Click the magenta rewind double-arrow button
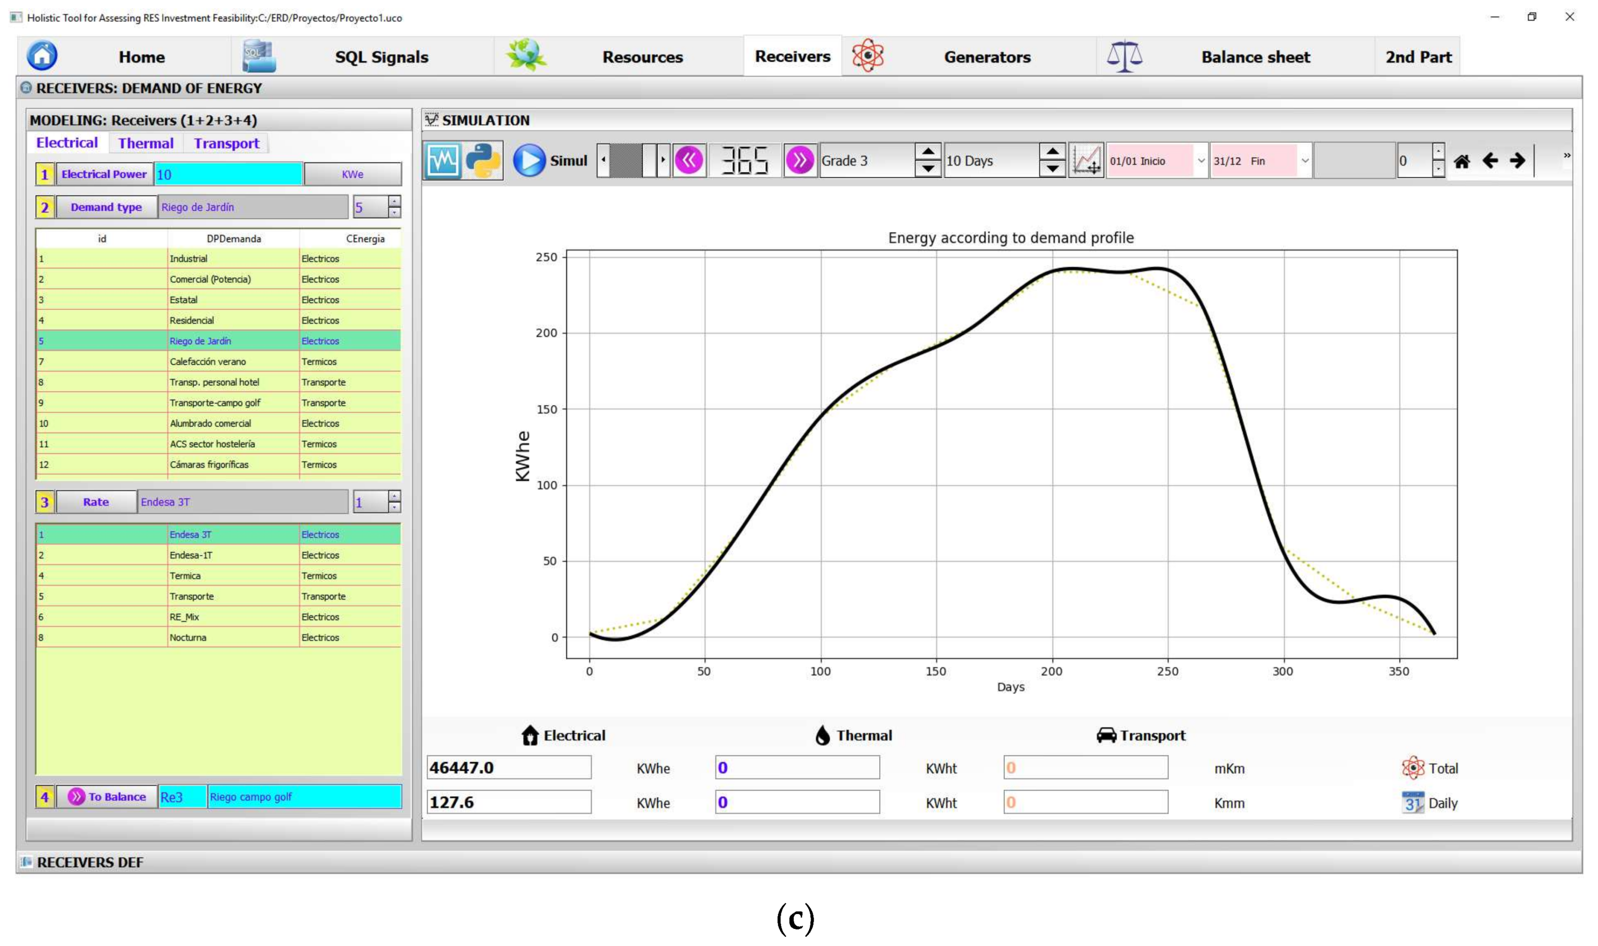 (x=688, y=160)
